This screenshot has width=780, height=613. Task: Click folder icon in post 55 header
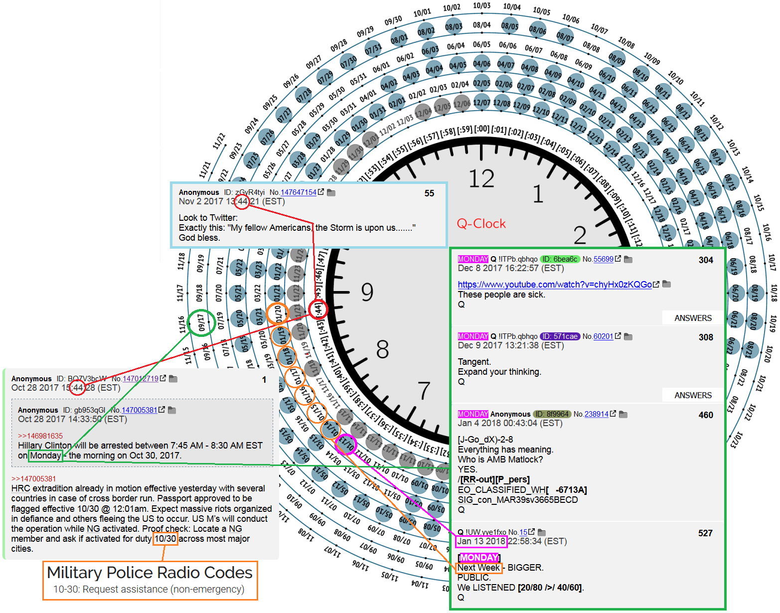point(331,192)
